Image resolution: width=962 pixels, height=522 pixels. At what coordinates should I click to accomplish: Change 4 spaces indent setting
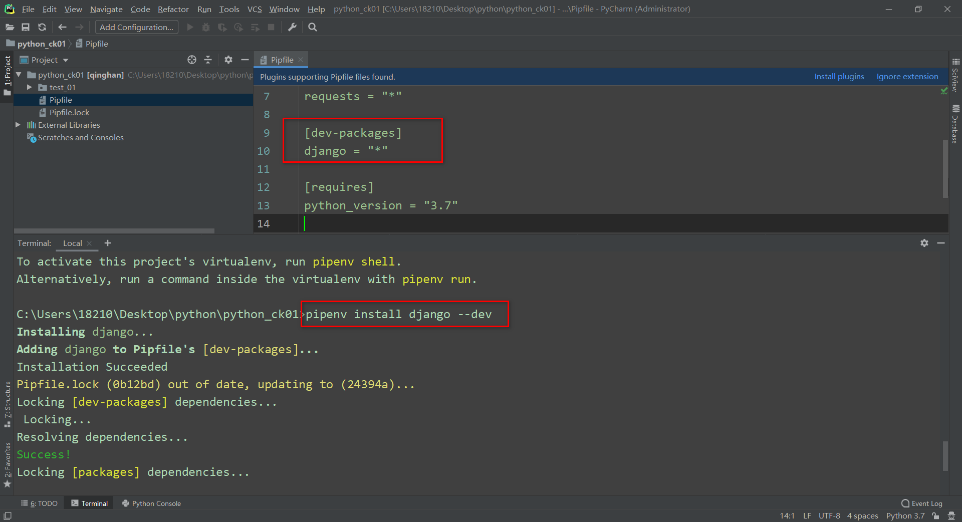[x=862, y=516]
